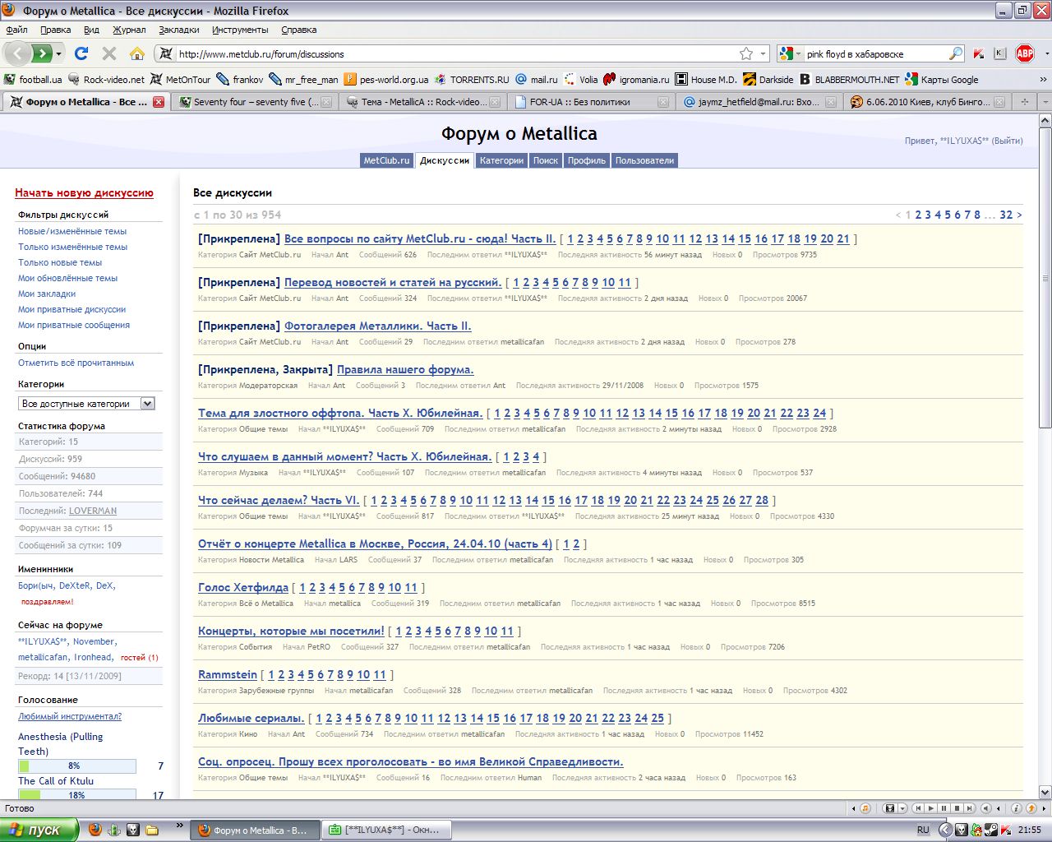
Task: Open the Adblock Plus icon
Action: click(x=1024, y=53)
